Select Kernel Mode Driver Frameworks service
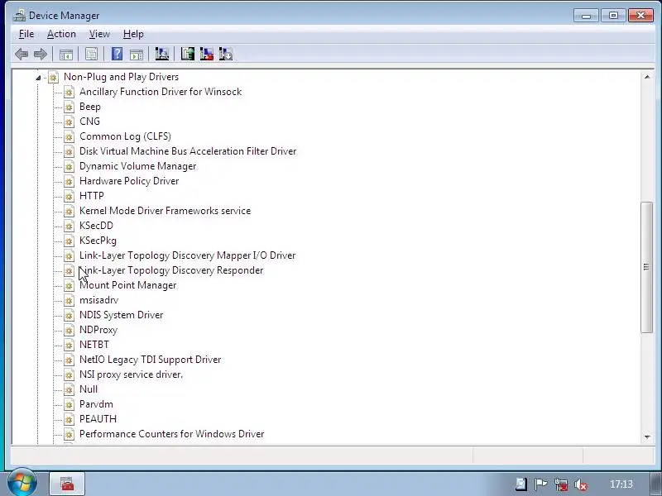Screen dimensions: 662x496 165,211
